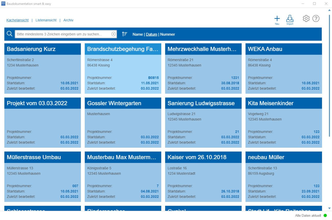Focus the project search input field
332x220 pixels.
coord(66,34)
